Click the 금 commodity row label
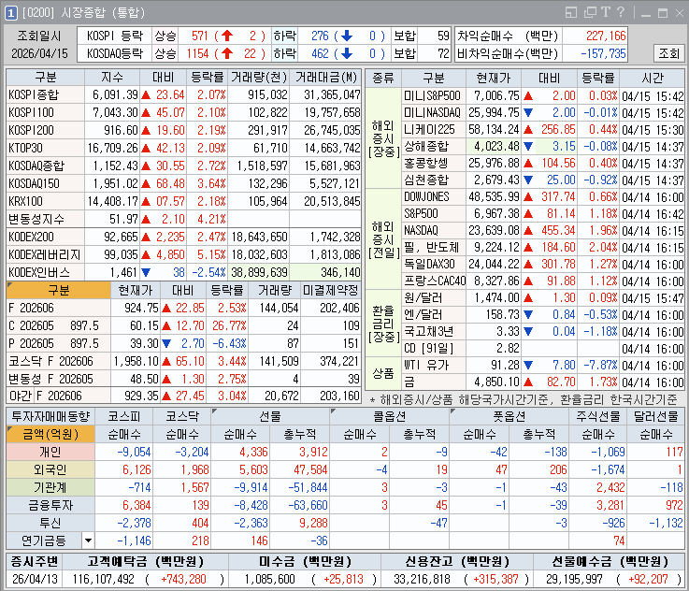This screenshot has width=689, height=591. (433, 382)
